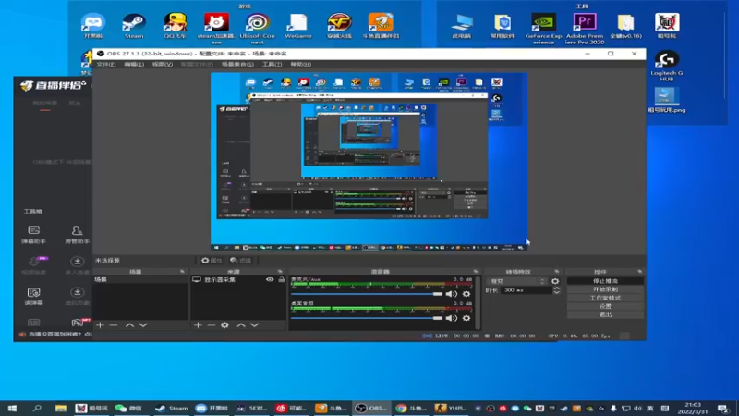Viewport: 739px width, 416px height.
Task: Add a new scene with plus icon
Action: tap(100, 325)
